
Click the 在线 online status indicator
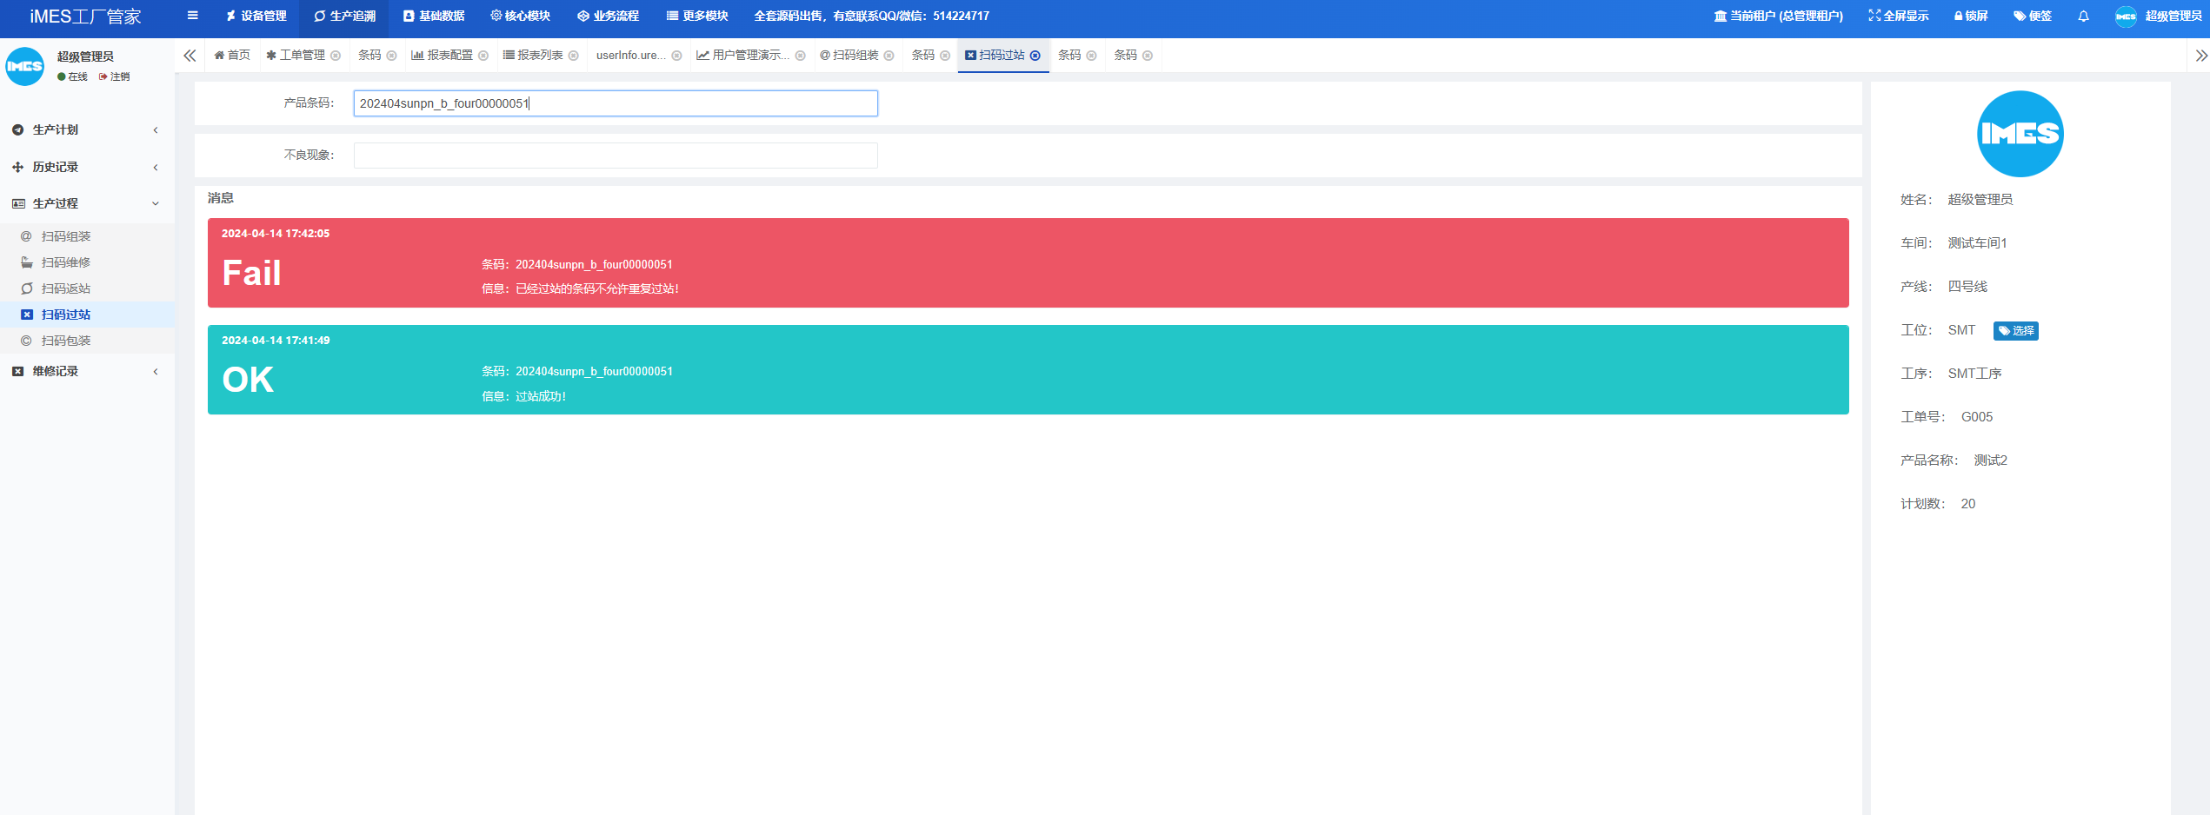coord(73,76)
